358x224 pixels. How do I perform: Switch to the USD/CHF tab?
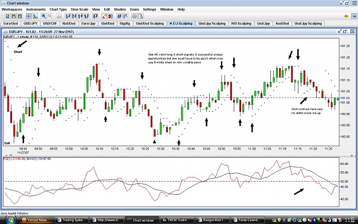[x=50, y=23]
